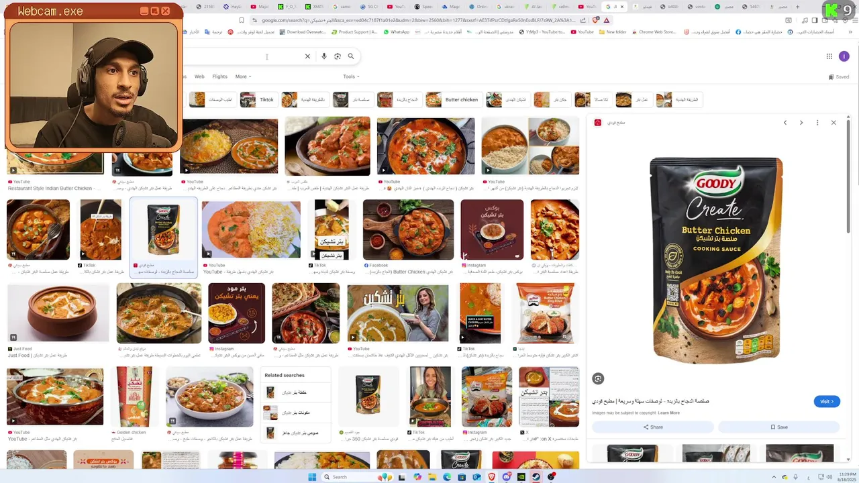
Task: Expand the More search categories menu
Action: point(243,76)
